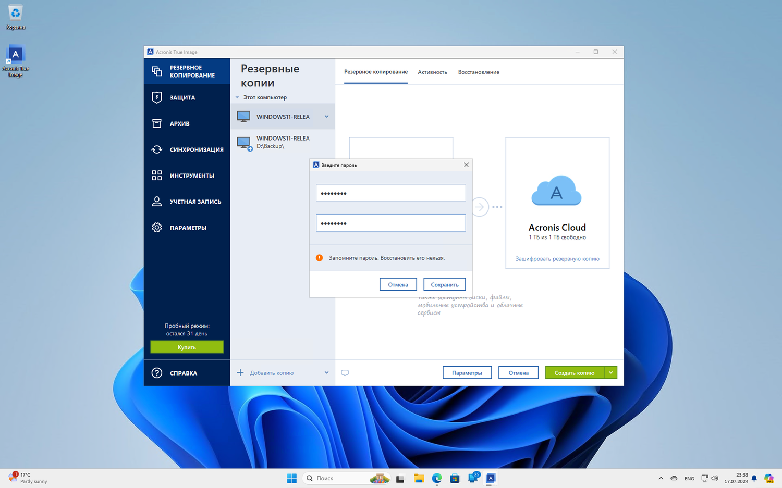
Task: Click the ENG language indicator
Action: 689,478
